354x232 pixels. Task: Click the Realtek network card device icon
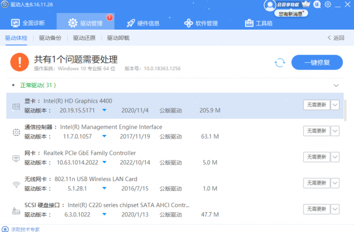click(16, 158)
